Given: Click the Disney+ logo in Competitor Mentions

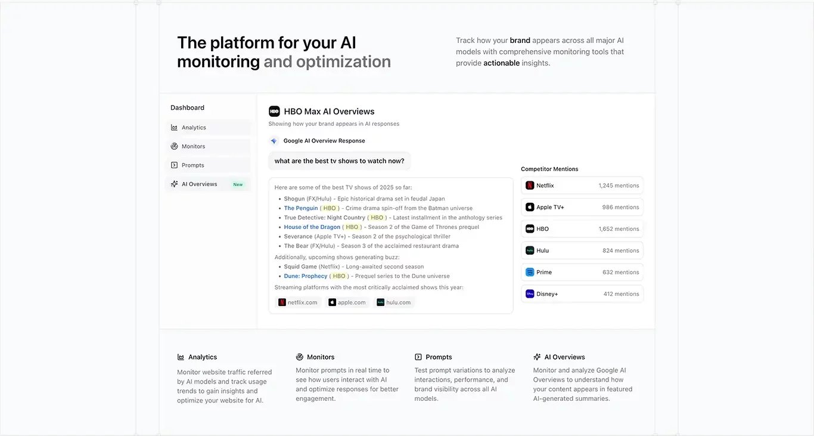Looking at the screenshot, I should 530,294.
